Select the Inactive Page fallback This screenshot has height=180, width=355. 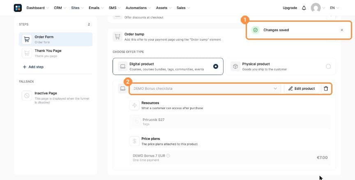click(56, 98)
